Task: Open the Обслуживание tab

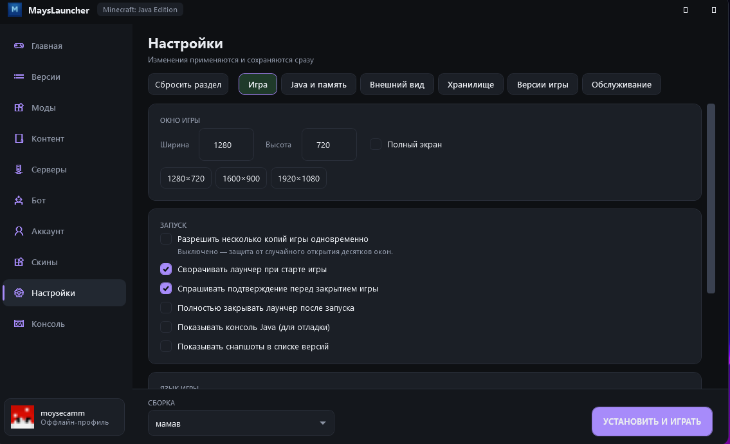Action: 621,84
